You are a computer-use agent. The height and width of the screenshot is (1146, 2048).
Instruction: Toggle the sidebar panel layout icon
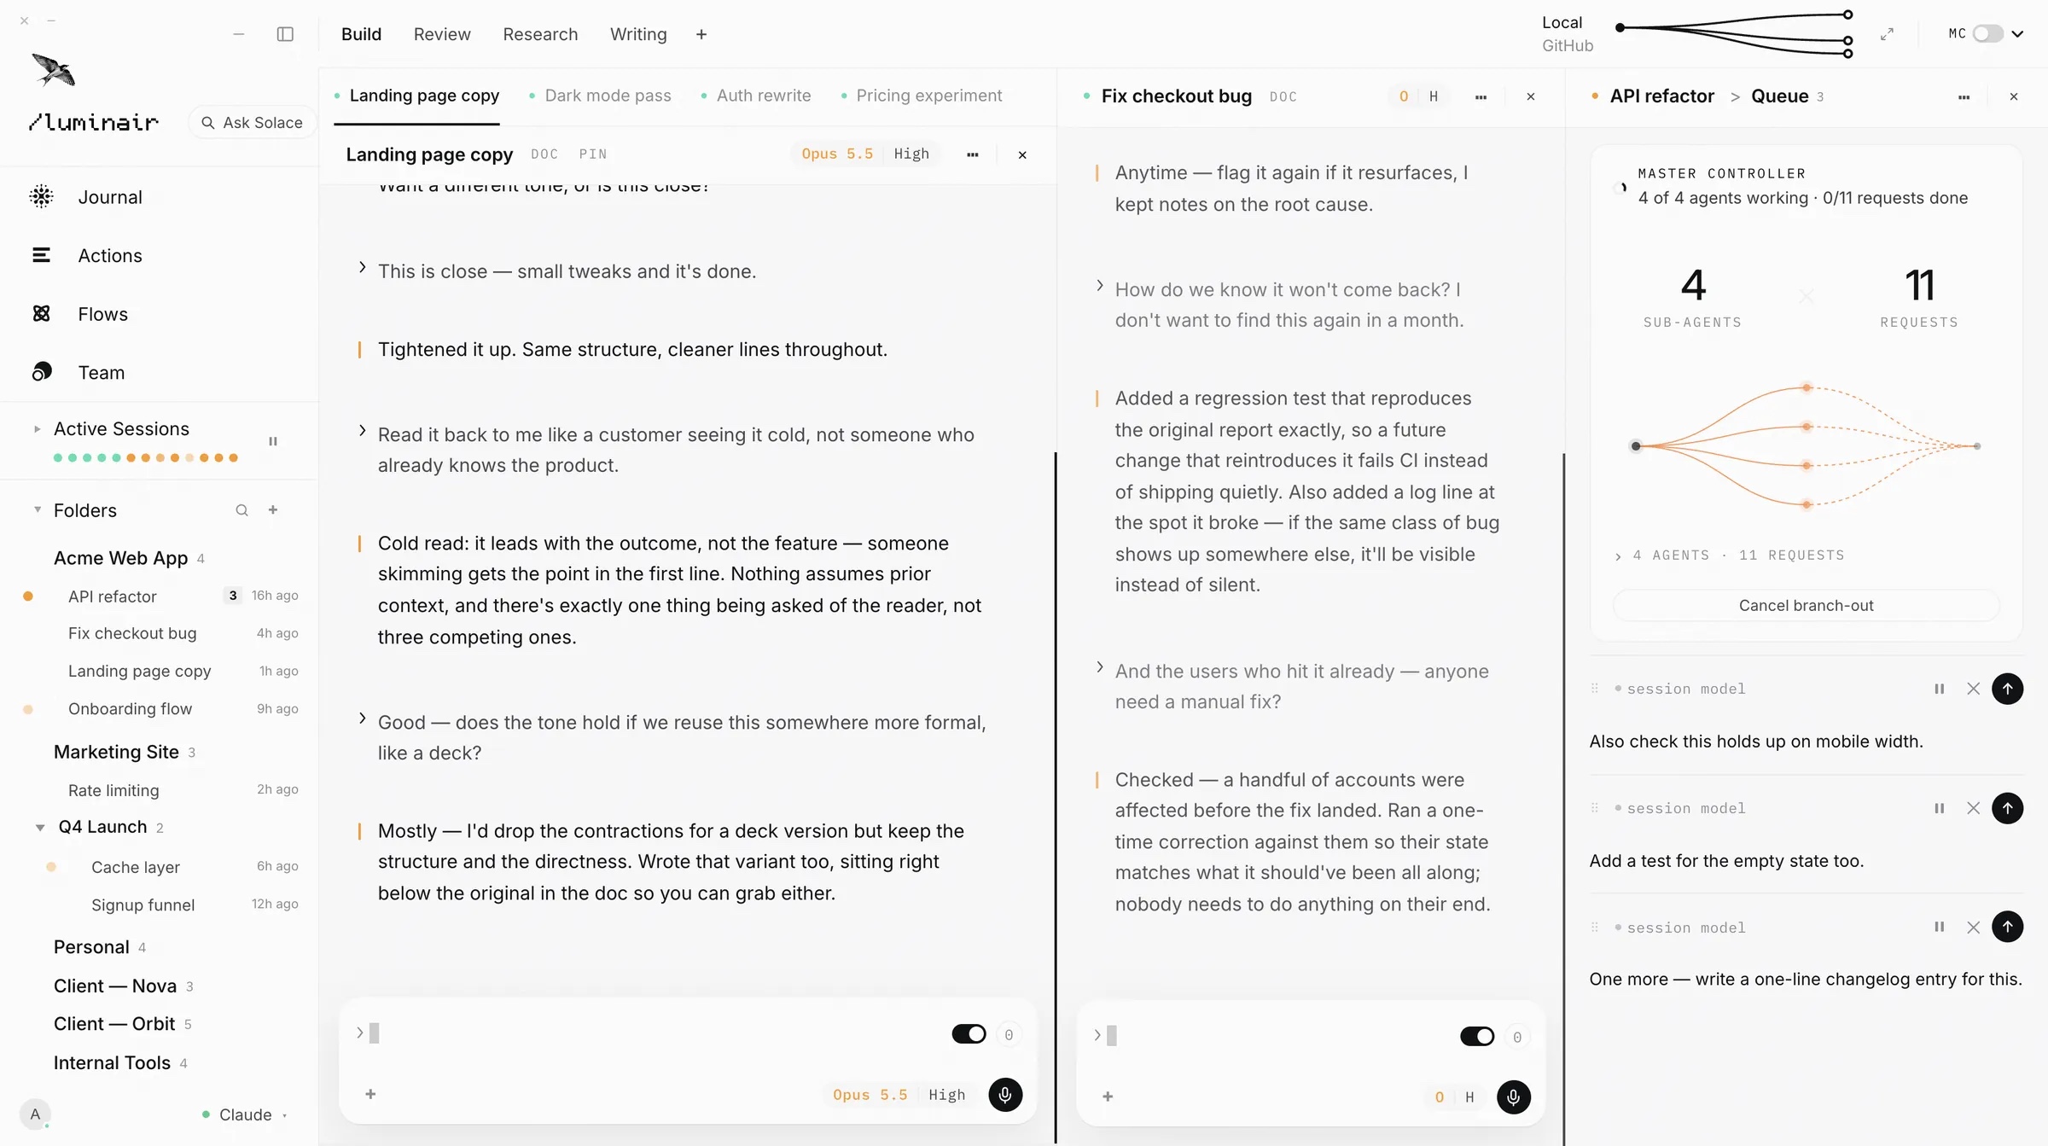[285, 34]
